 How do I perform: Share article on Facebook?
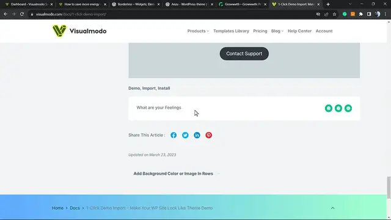coord(174,135)
